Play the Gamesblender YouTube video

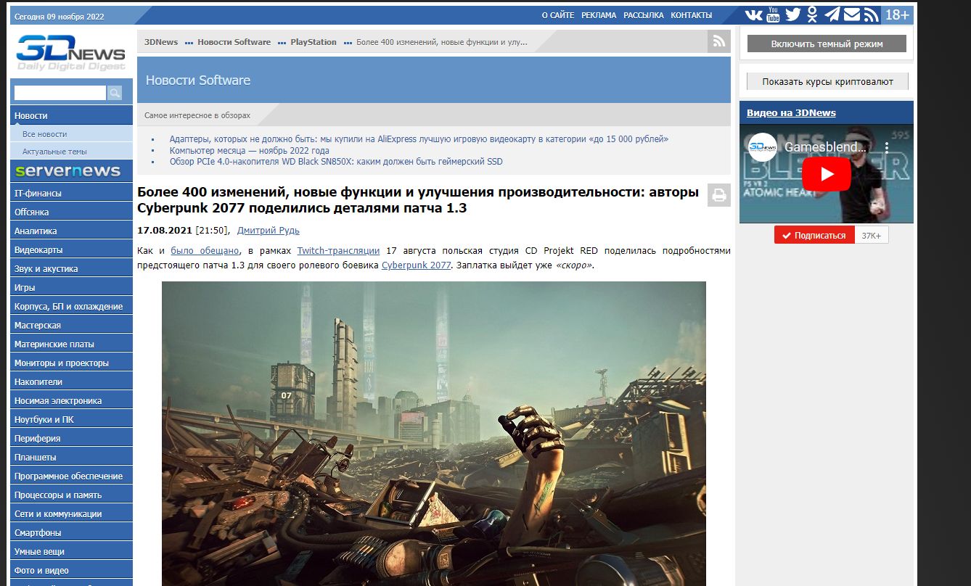(x=826, y=174)
